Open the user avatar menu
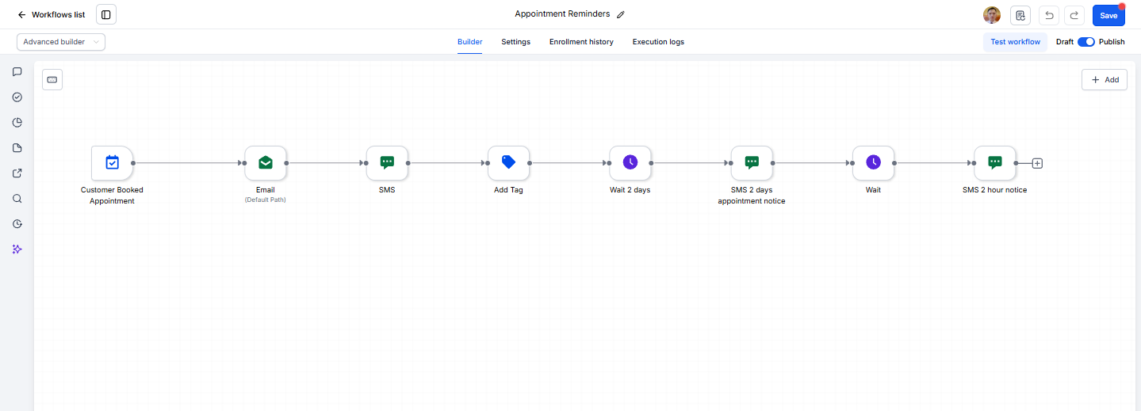 click(992, 15)
